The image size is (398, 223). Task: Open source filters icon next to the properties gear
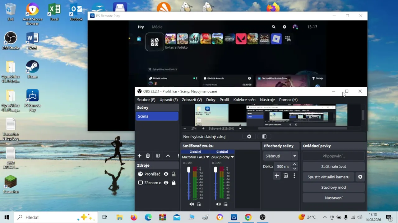(264, 137)
